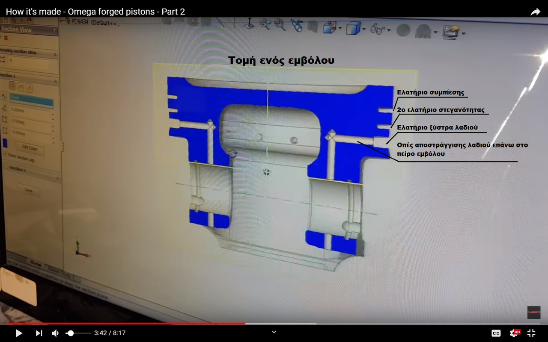Click the label 2ο ελατήριο στεγανότητας
The image size is (548, 342).
point(441,110)
